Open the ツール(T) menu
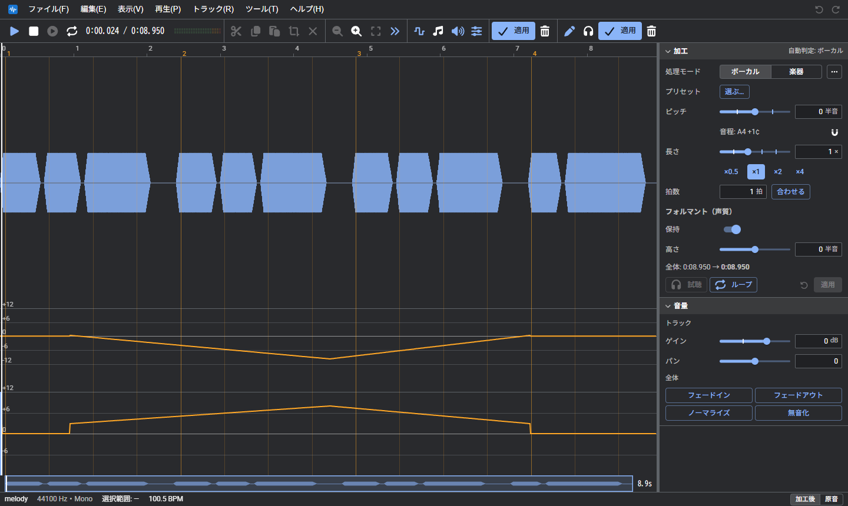This screenshot has width=848, height=506. point(262,9)
